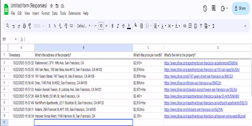This screenshot has width=252, height=126.
Task: Open the zoom 100% dropdown
Action: click(39, 26)
